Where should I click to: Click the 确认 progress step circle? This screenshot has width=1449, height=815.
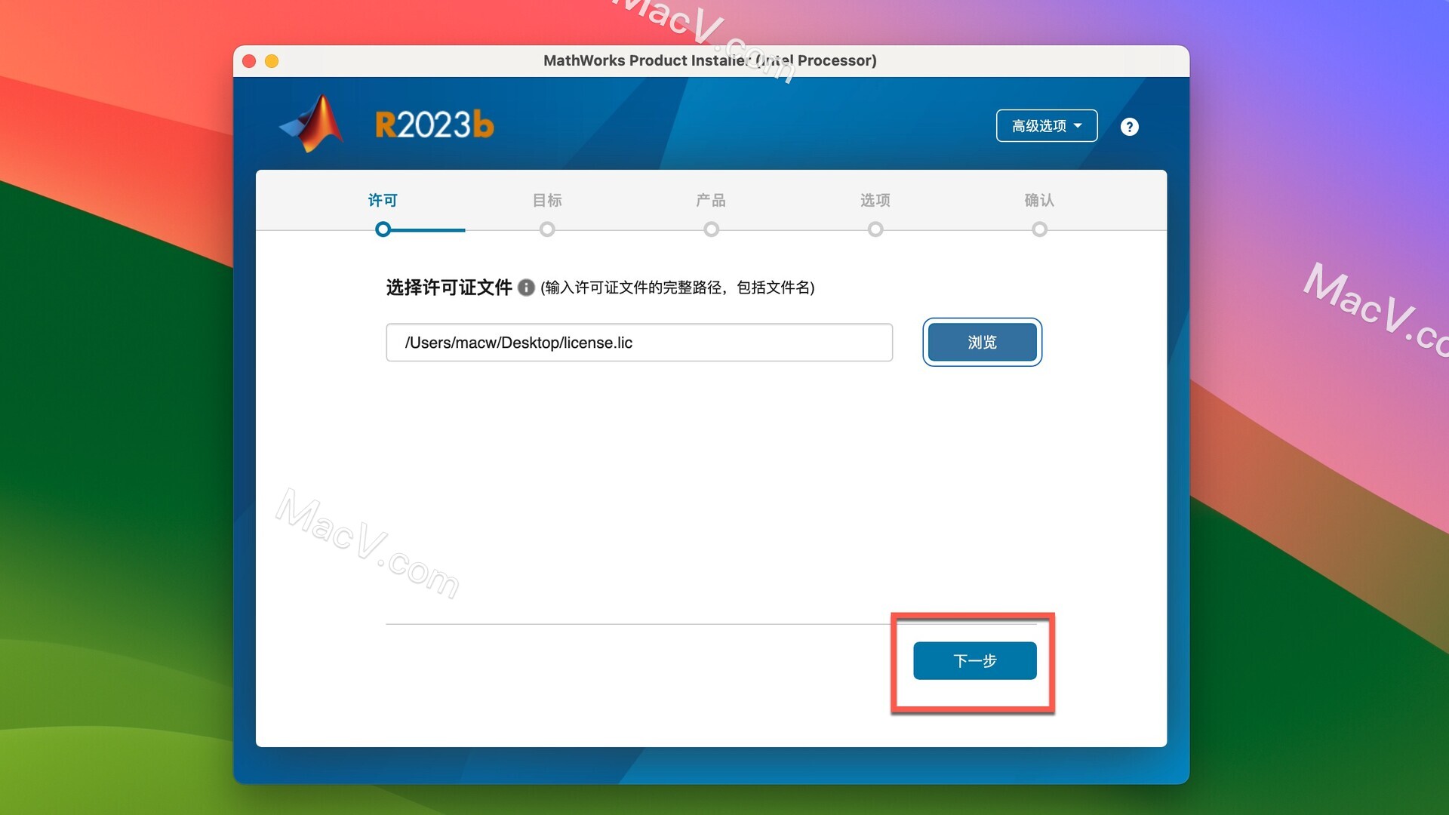[x=1039, y=229]
